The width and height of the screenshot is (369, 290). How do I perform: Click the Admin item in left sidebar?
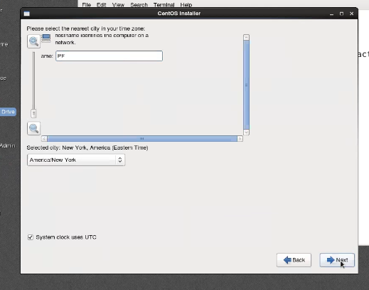(7, 145)
